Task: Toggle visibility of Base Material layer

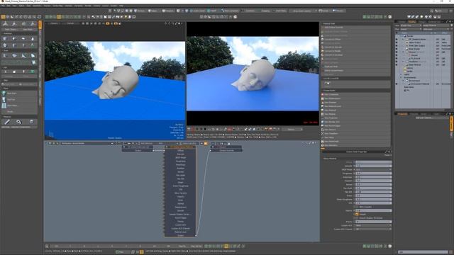Action: coord(397,64)
